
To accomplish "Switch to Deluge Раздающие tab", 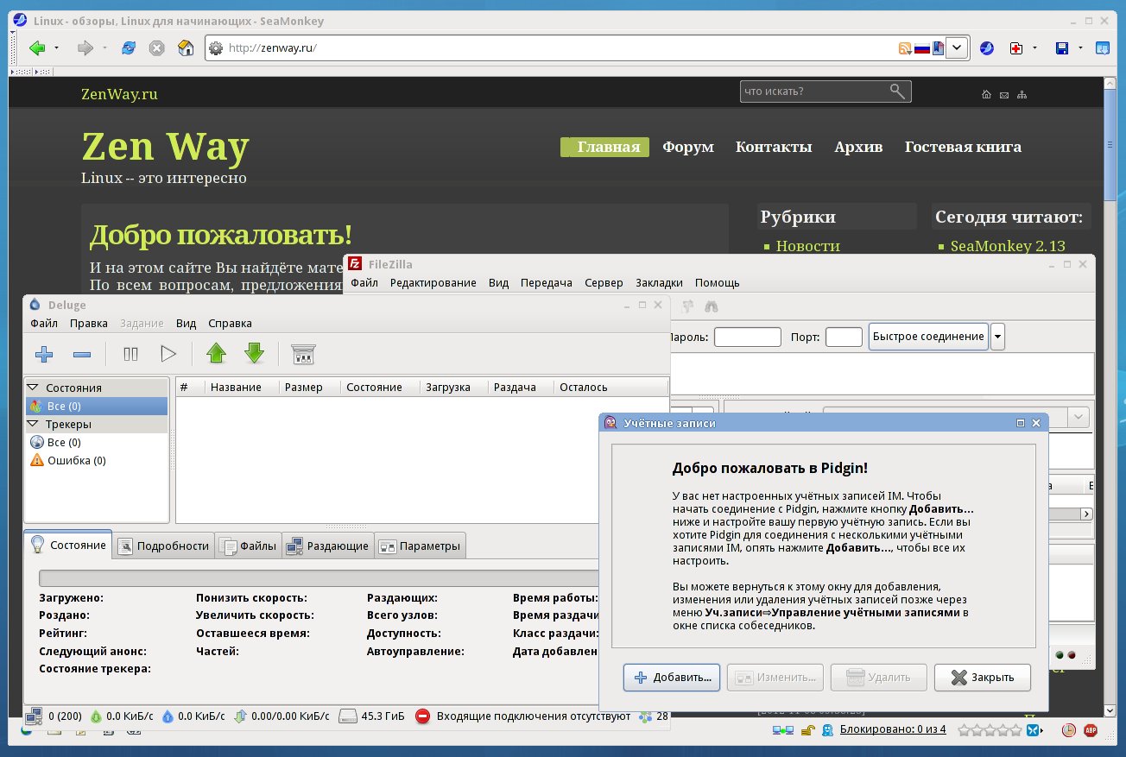I will pyautogui.click(x=328, y=546).
